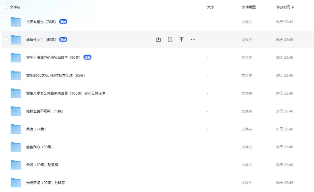Click 文件夹 type cell on 幽幽我心 row
Viewport: 314px width, 192px height.
point(247,147)
